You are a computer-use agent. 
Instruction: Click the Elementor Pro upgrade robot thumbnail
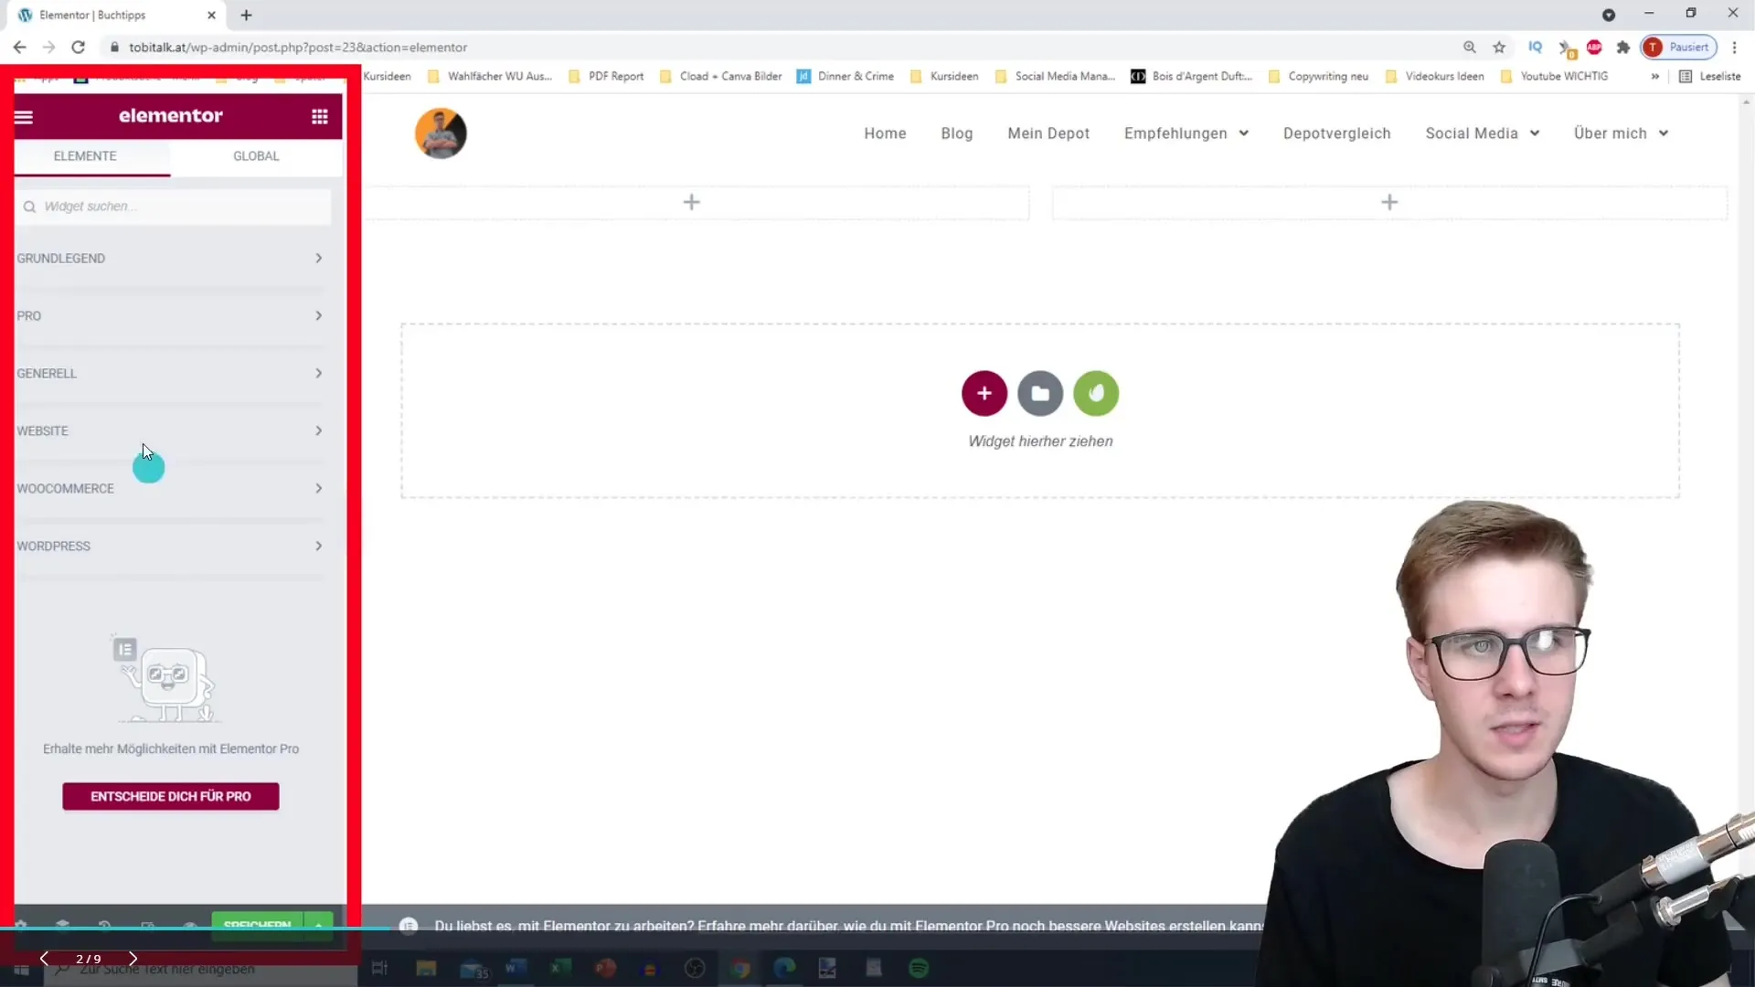click(169, 681)
